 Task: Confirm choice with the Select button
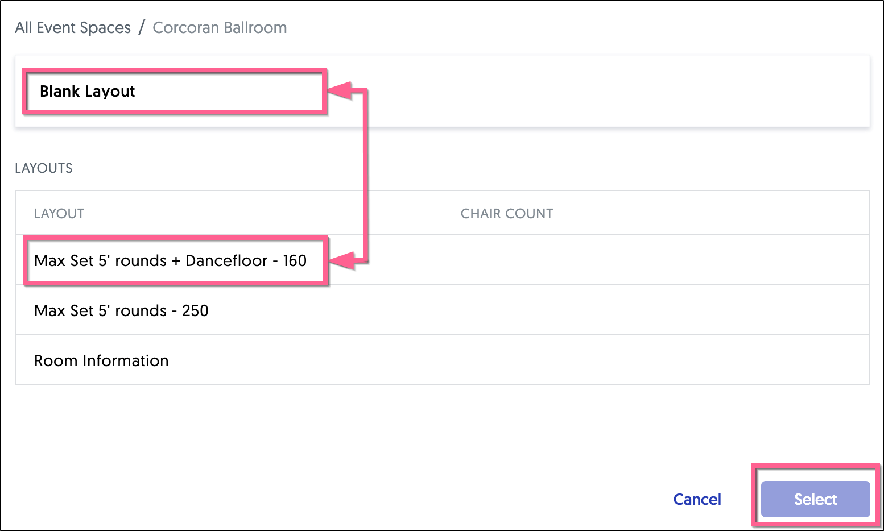tap(815, 499)
